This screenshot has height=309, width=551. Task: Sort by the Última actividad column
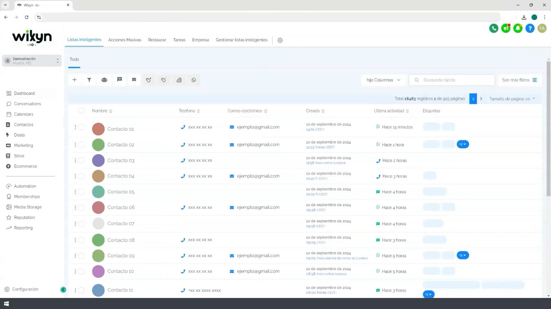(392, 111)
